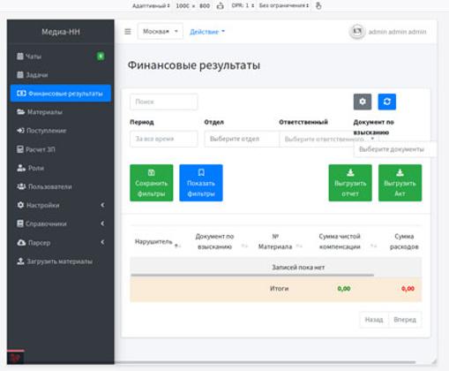Click the rotate viewport icon
Screen dimensions: 449x371
pos(220,5)
